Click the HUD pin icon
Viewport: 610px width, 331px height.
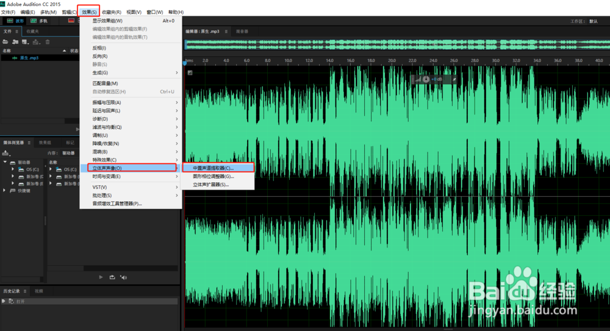point(454,79)
